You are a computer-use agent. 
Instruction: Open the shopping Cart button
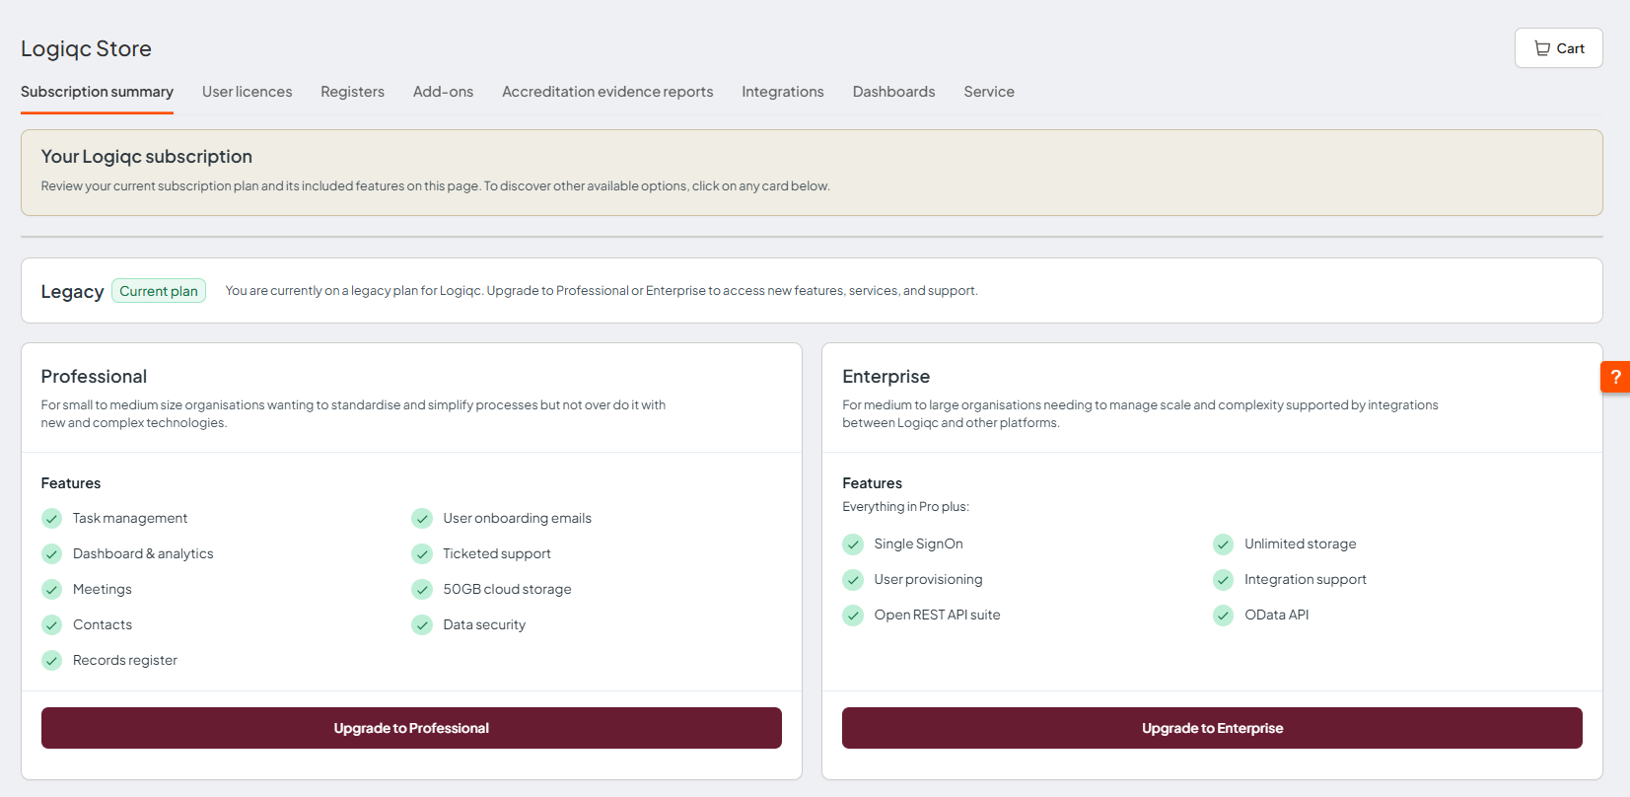pyautogui.click(x=1558, y=48)
